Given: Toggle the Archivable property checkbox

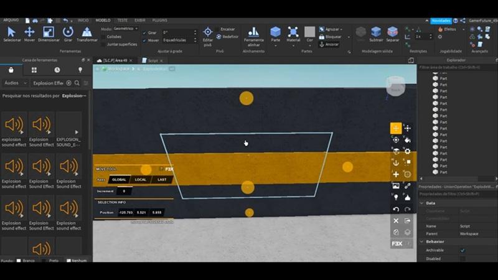Looking at the screenshot, I should 462,250.
